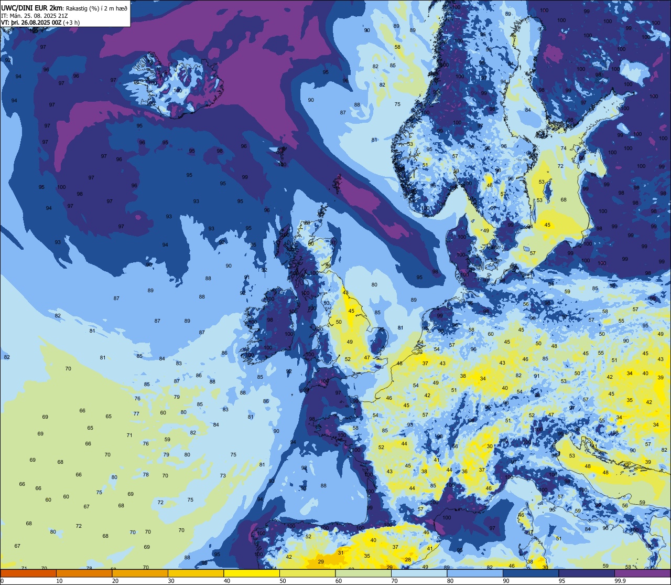The height and width of the screenshot is (585, 671).
Task: Click the legend label 80
Action: 450,581
